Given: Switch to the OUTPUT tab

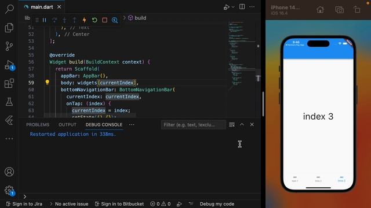Looking at the screenshot, I should click(x=67, y=125).
